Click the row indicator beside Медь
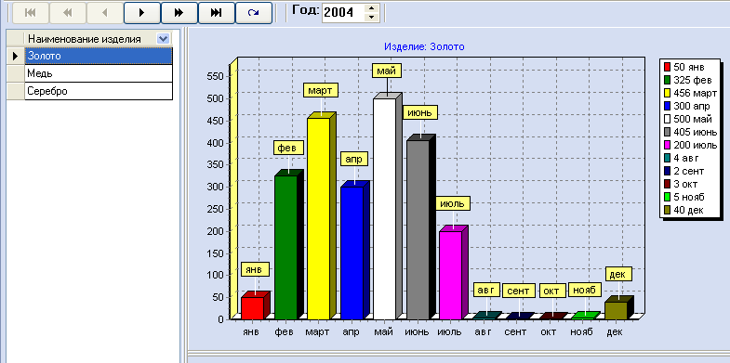 coord(16,73)
